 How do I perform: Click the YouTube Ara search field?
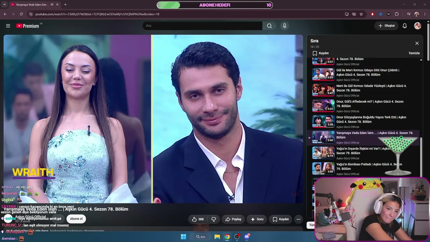click(x=202, y=26)
